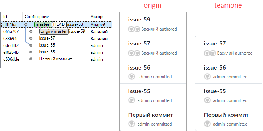Select commit row 638694c issue-57
The width and height of the screenshot is (263, 131).
click(x=56, y=39)
